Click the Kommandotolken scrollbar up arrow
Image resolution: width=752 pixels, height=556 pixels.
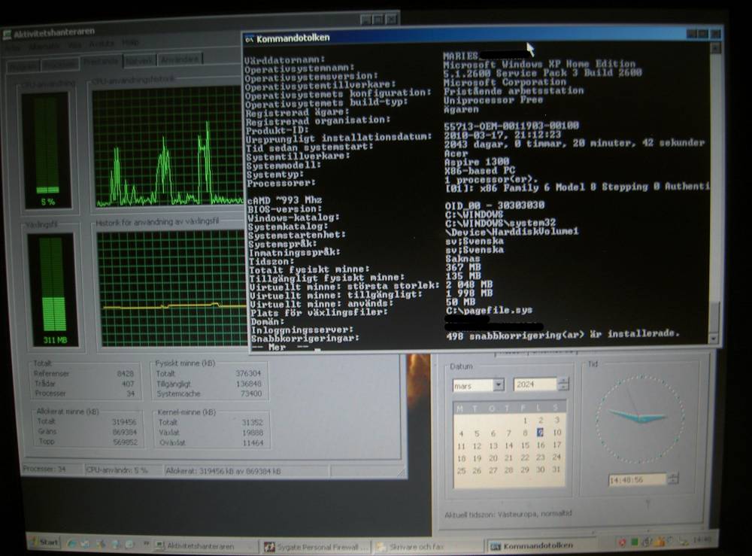(x=714, y=47)
